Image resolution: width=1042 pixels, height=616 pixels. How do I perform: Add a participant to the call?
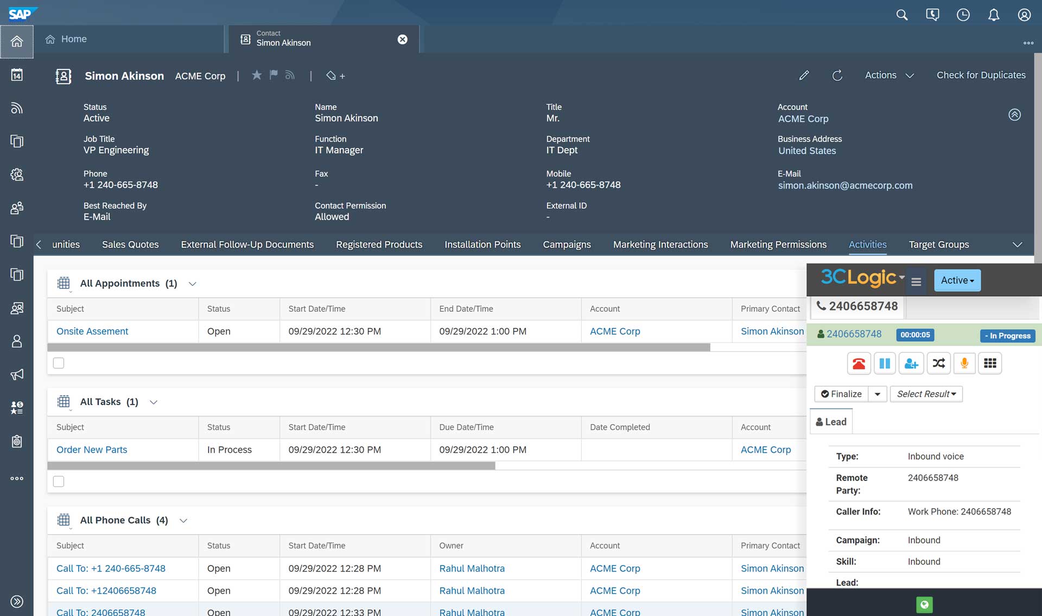[911, 363]
